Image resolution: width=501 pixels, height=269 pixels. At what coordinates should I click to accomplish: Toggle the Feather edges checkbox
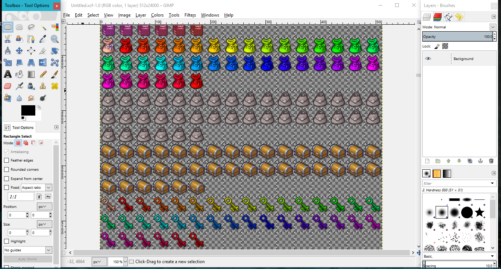point(6,160)
